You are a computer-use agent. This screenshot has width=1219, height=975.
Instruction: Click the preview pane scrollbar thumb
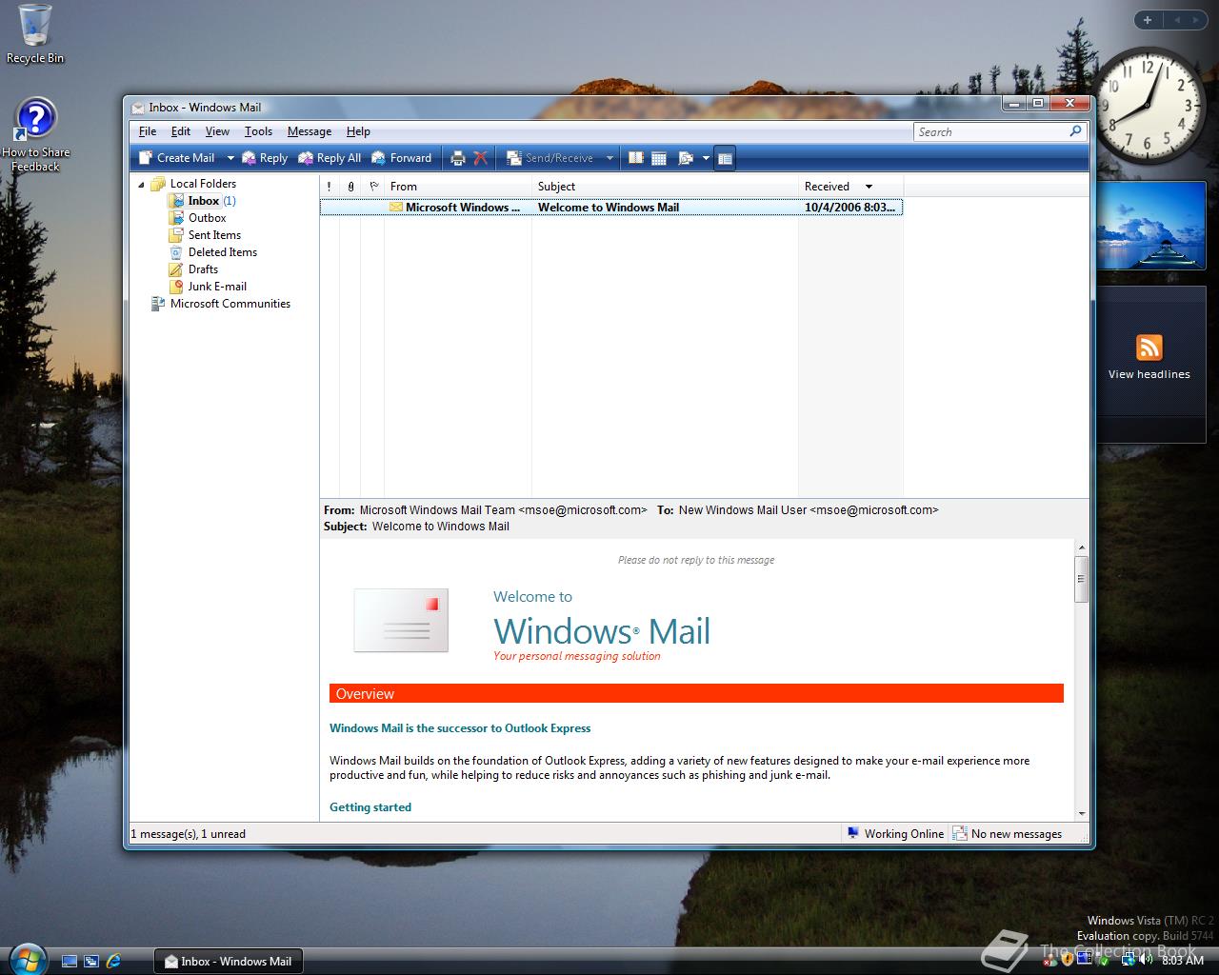[x=1081, y=579]
